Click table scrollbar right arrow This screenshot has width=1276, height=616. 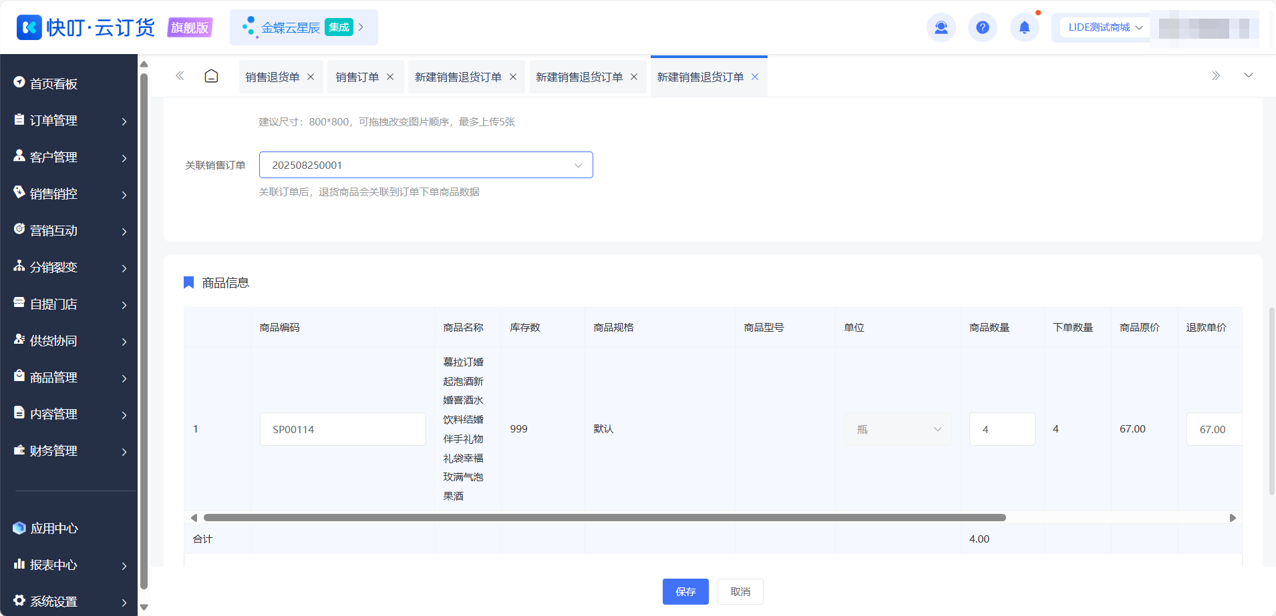coord(1233,518)
